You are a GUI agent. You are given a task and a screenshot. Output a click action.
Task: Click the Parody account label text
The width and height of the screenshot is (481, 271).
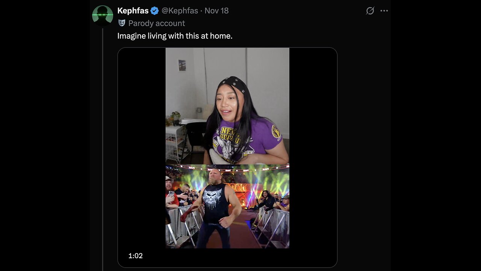click(156, 23)
